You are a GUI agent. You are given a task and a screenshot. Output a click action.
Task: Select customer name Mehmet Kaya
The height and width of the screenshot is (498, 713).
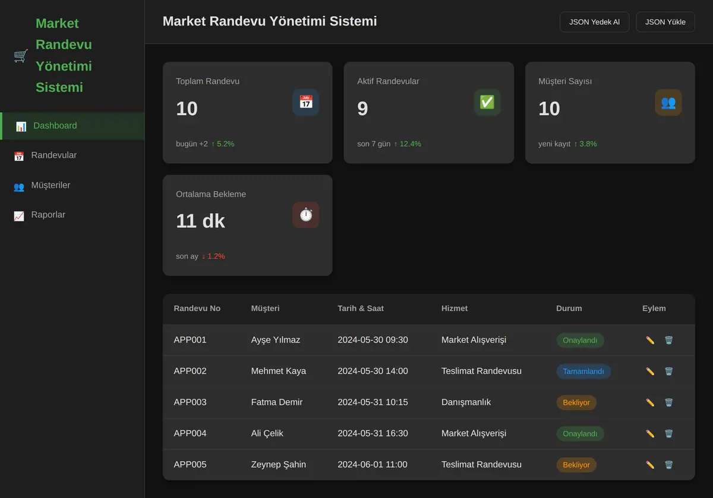coord(279,371)
